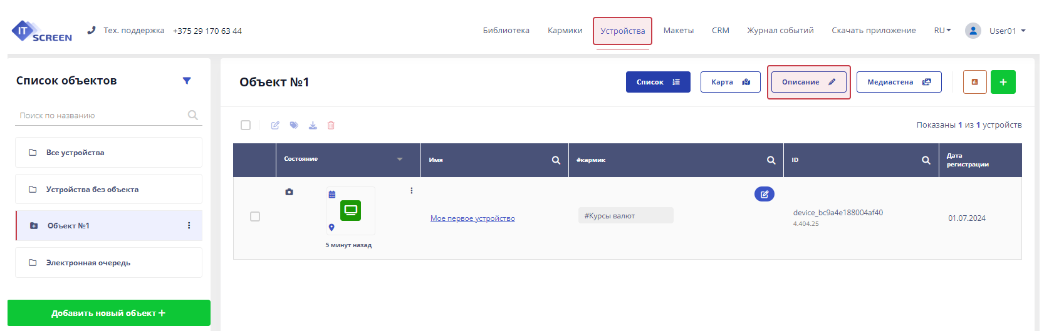
Task: Open the RU language dropdown
Action: pyautogui.click(x=942, y=31)
